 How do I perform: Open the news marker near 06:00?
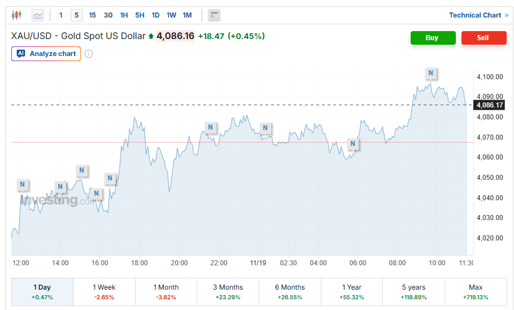click(353, 144)
